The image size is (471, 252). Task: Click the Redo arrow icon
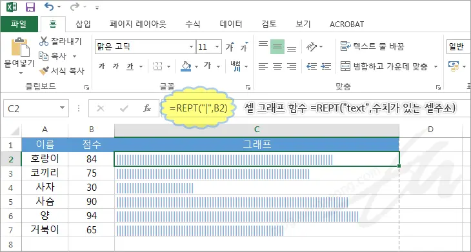click(74, 6)
